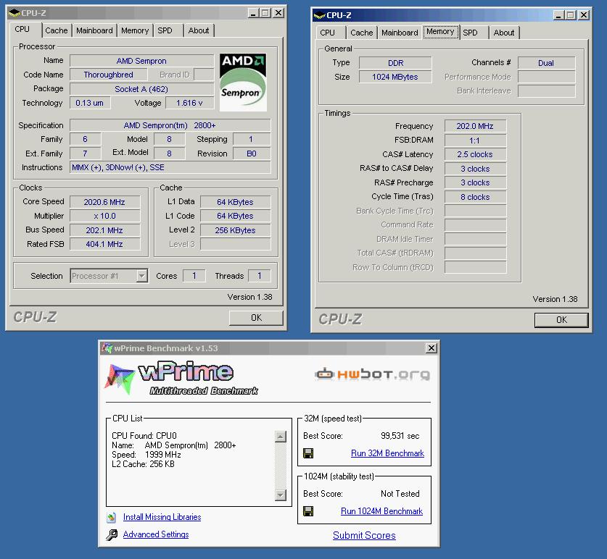Click the Name field showing AMD Sempron
This screenshot has width=607, height=559.
click(141, 61)
